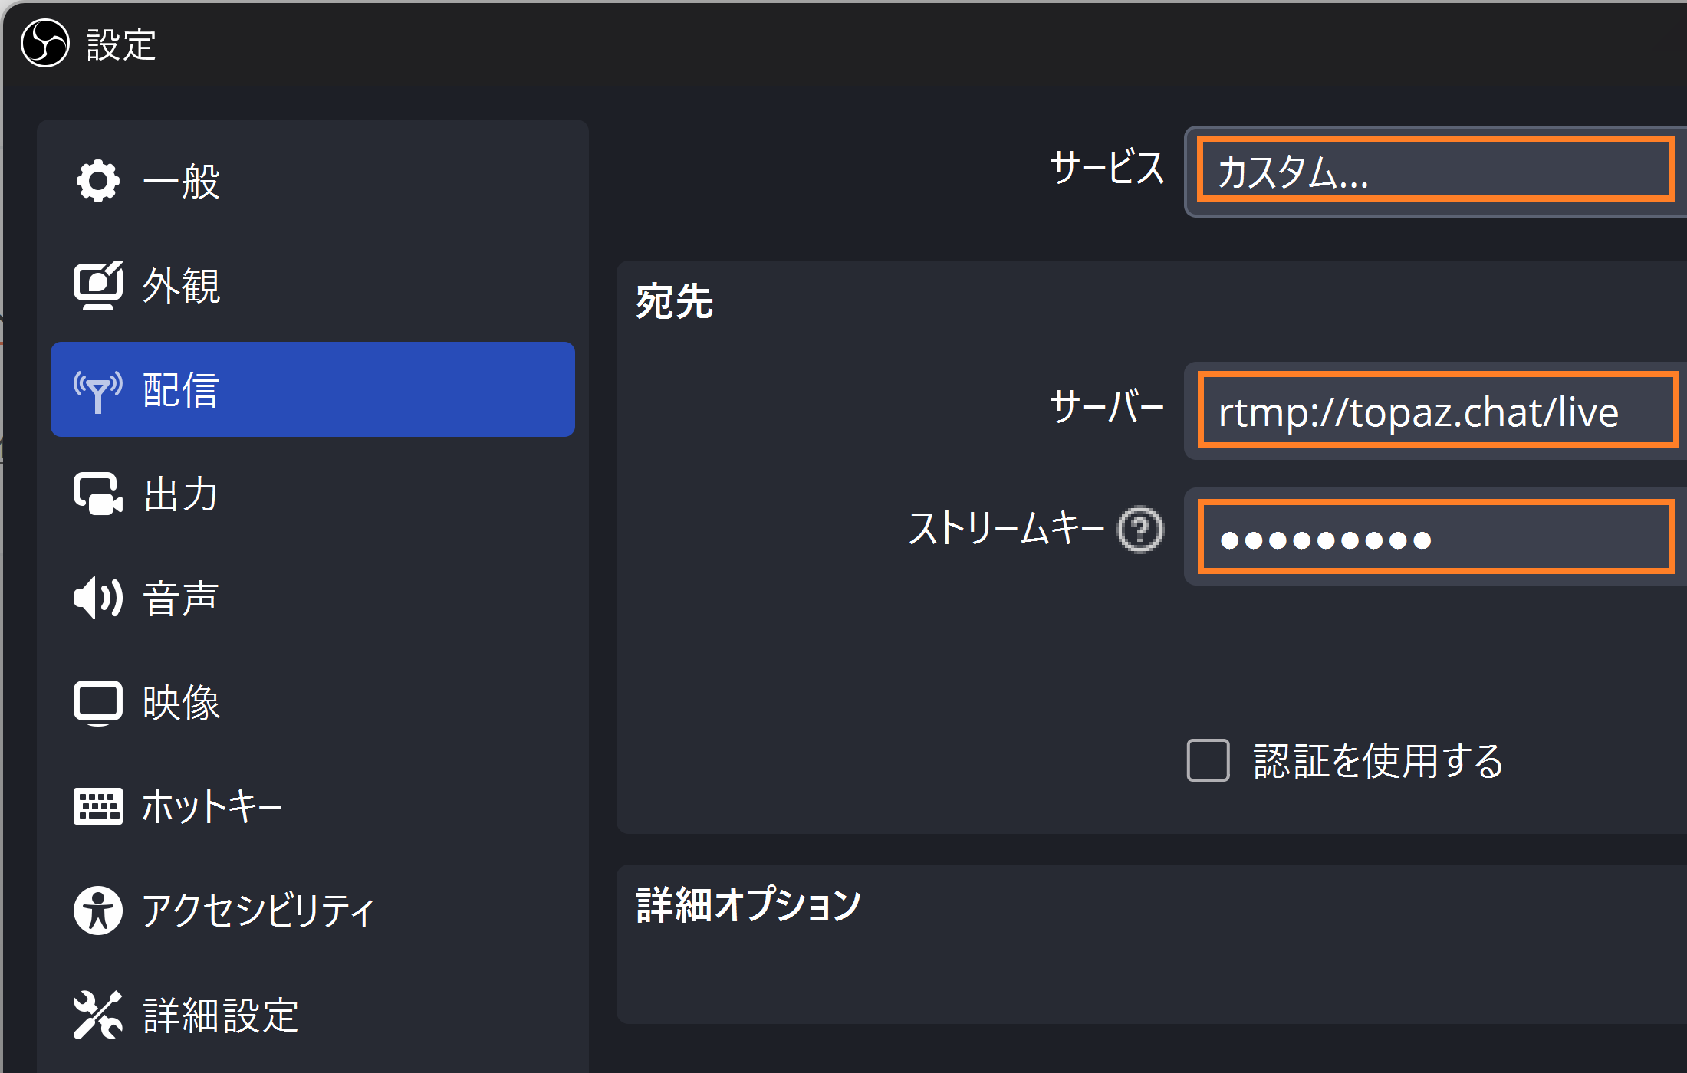The height and width of the screenshot is (1073, 1687).
Task: Switch to the 出力 settings tab
Action: click(x=313, y=494)
